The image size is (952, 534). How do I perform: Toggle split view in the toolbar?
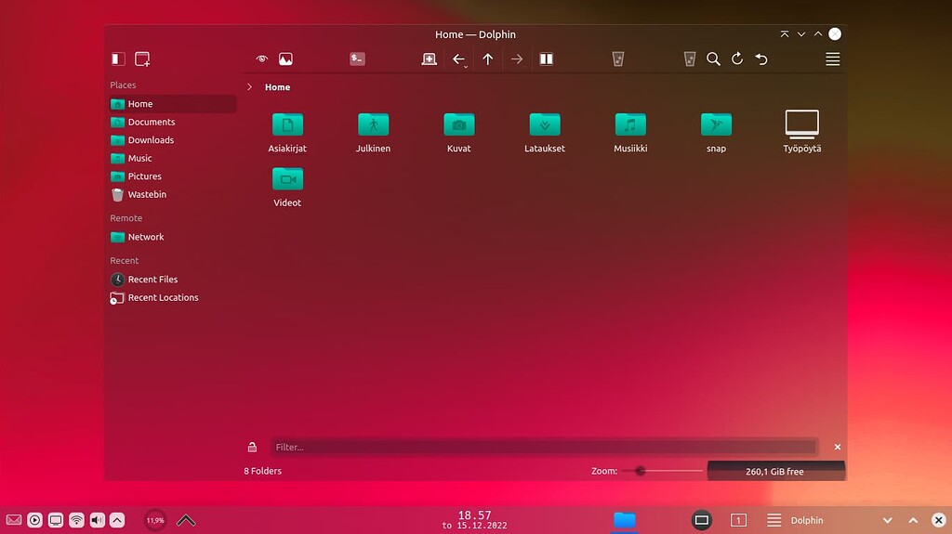coord(547,59)
